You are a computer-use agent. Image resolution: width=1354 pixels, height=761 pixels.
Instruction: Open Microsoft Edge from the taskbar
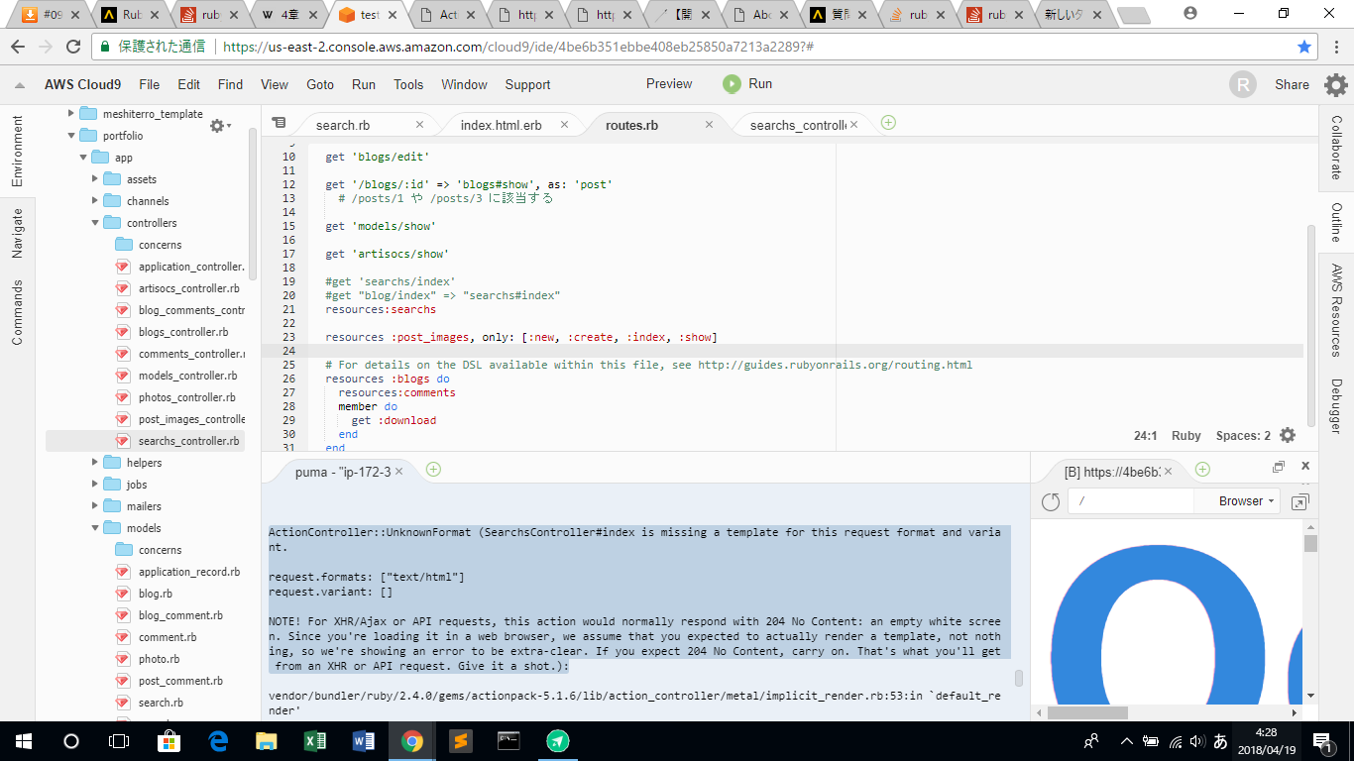tap(218, 740)
